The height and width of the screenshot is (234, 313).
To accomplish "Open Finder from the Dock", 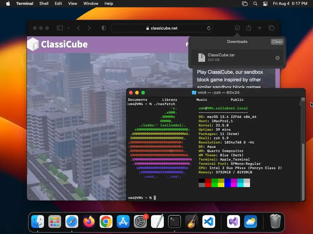I will (x=38, y=222).
